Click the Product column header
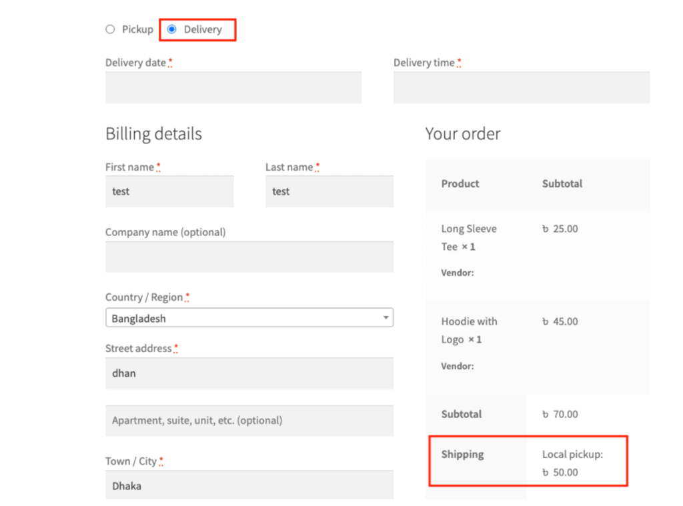 coord(460,184)
